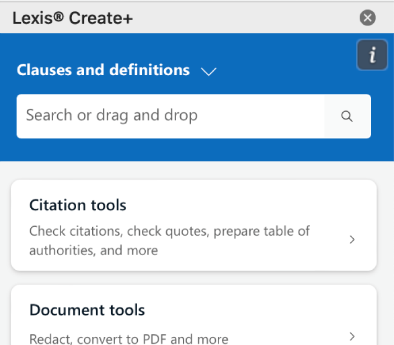Screen dimensions: 394x345
Task: Click "Redact, convert to PDF and more" text
Action: coord(129,339)
